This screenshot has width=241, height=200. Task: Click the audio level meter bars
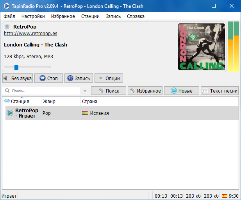point(233,47)
